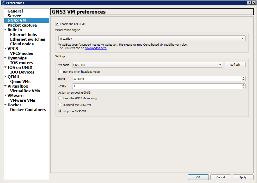Open Packet capture preferences
This screenshot has width=257, height=183.
point(22,25)
